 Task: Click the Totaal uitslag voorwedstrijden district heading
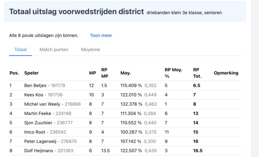[x=76, y=12]
